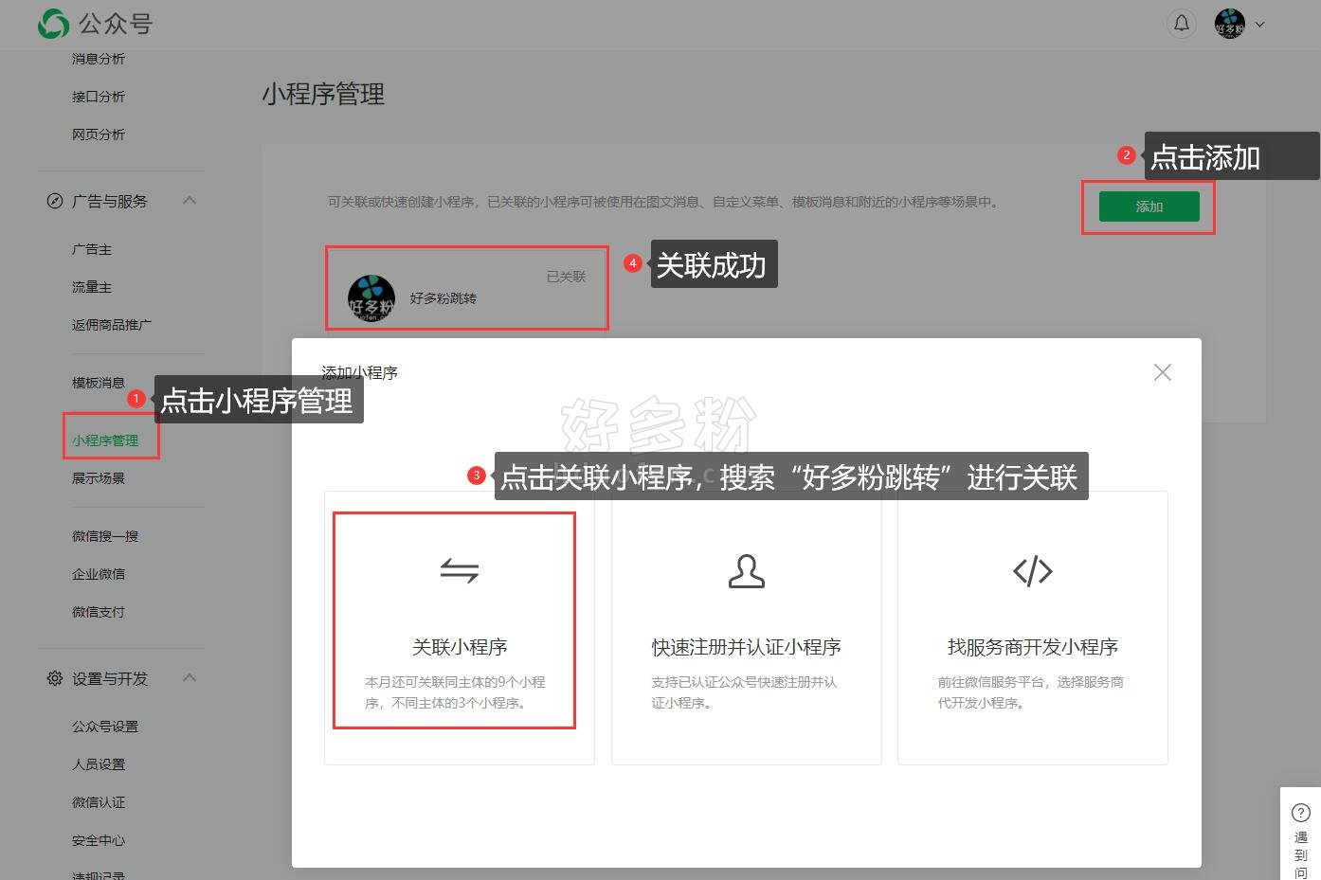Open 微信支付 in sidebar
This screenshot has height=880, width=1321.
coord(99,612)
